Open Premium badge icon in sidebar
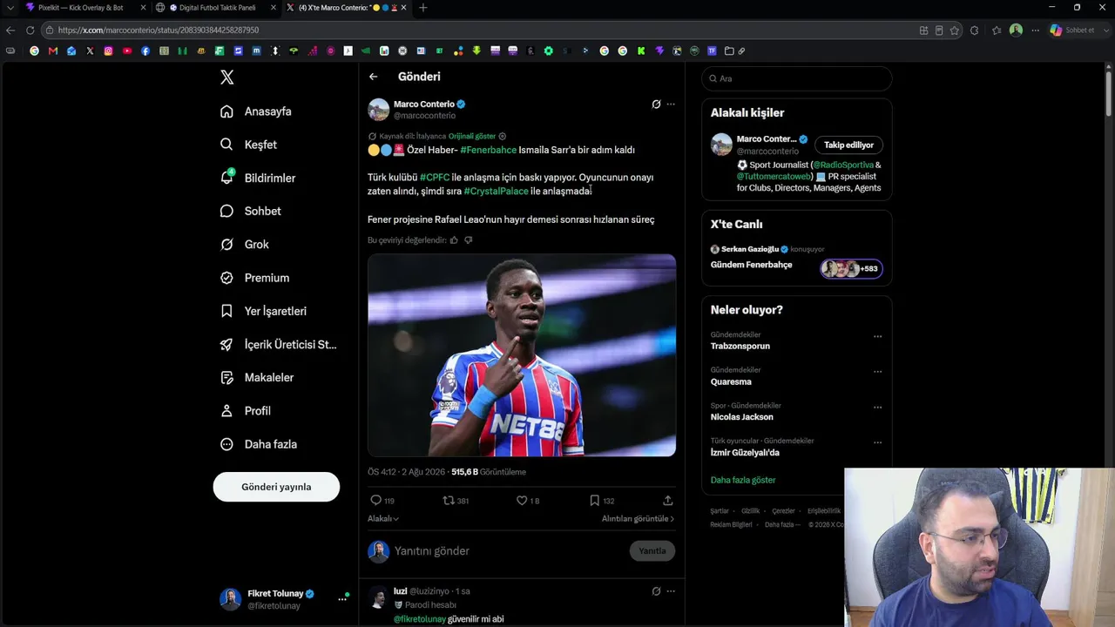This screenshot has width=1115, height=627. (x=226, y=278)
